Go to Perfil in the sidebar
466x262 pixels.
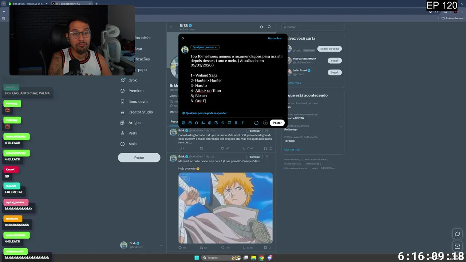[129, 133]
